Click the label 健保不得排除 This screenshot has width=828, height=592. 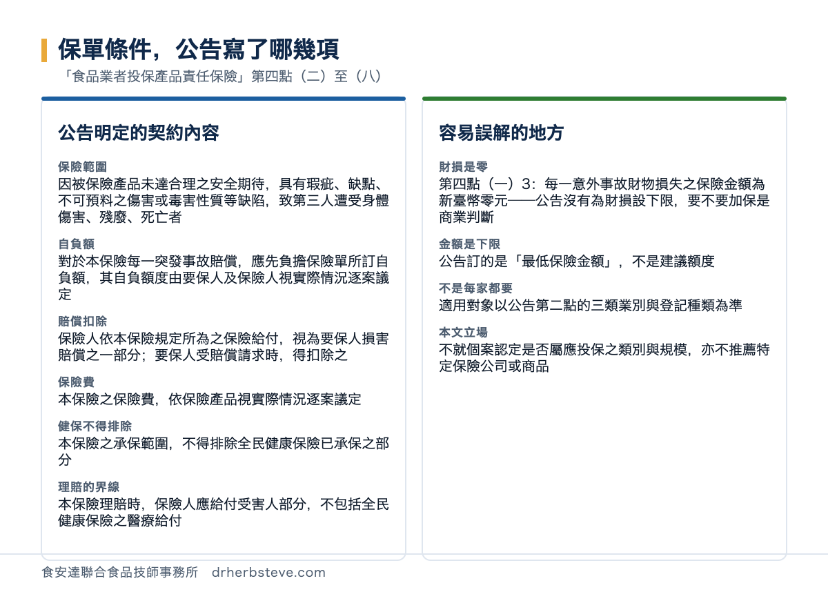[x=95, y=426]
